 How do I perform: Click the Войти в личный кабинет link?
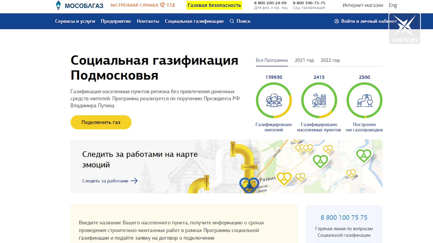(366, 21)
